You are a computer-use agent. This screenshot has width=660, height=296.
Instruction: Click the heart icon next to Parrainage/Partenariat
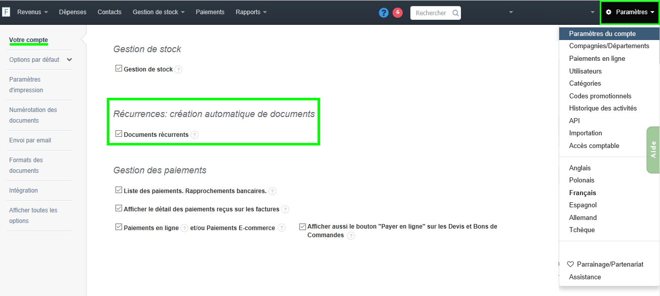570,264
